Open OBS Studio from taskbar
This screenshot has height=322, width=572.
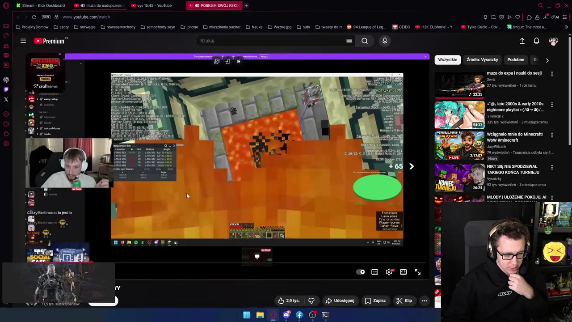point(312,315)
